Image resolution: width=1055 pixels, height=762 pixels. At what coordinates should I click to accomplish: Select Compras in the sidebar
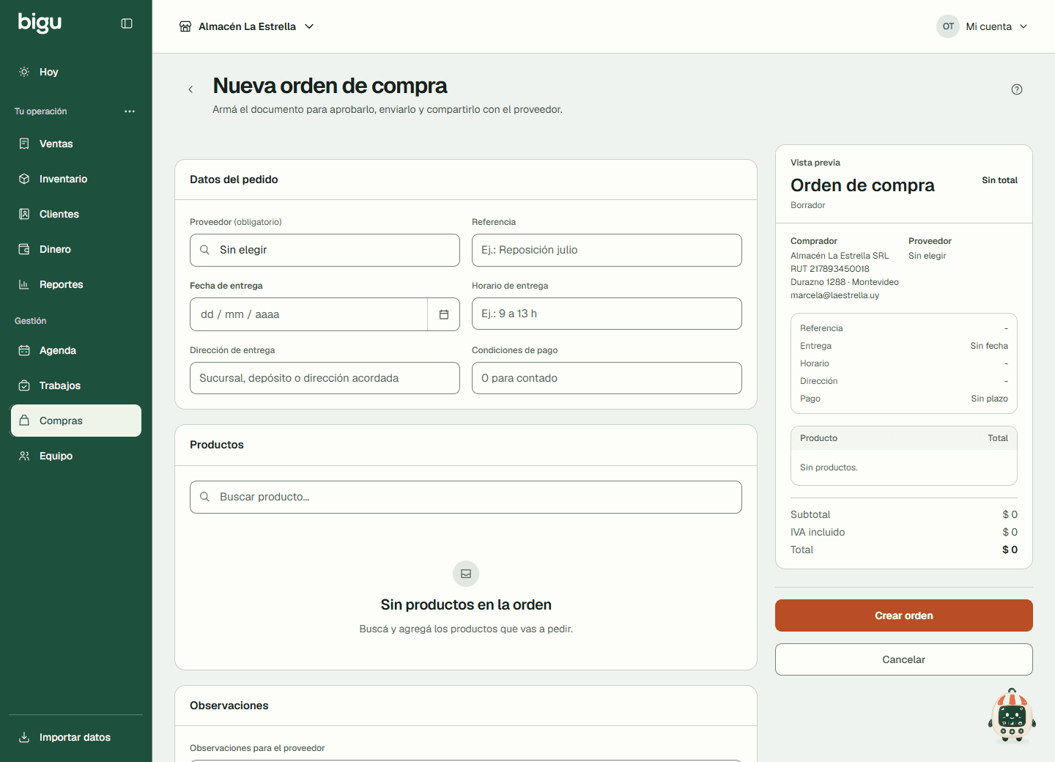coord(76,421)
